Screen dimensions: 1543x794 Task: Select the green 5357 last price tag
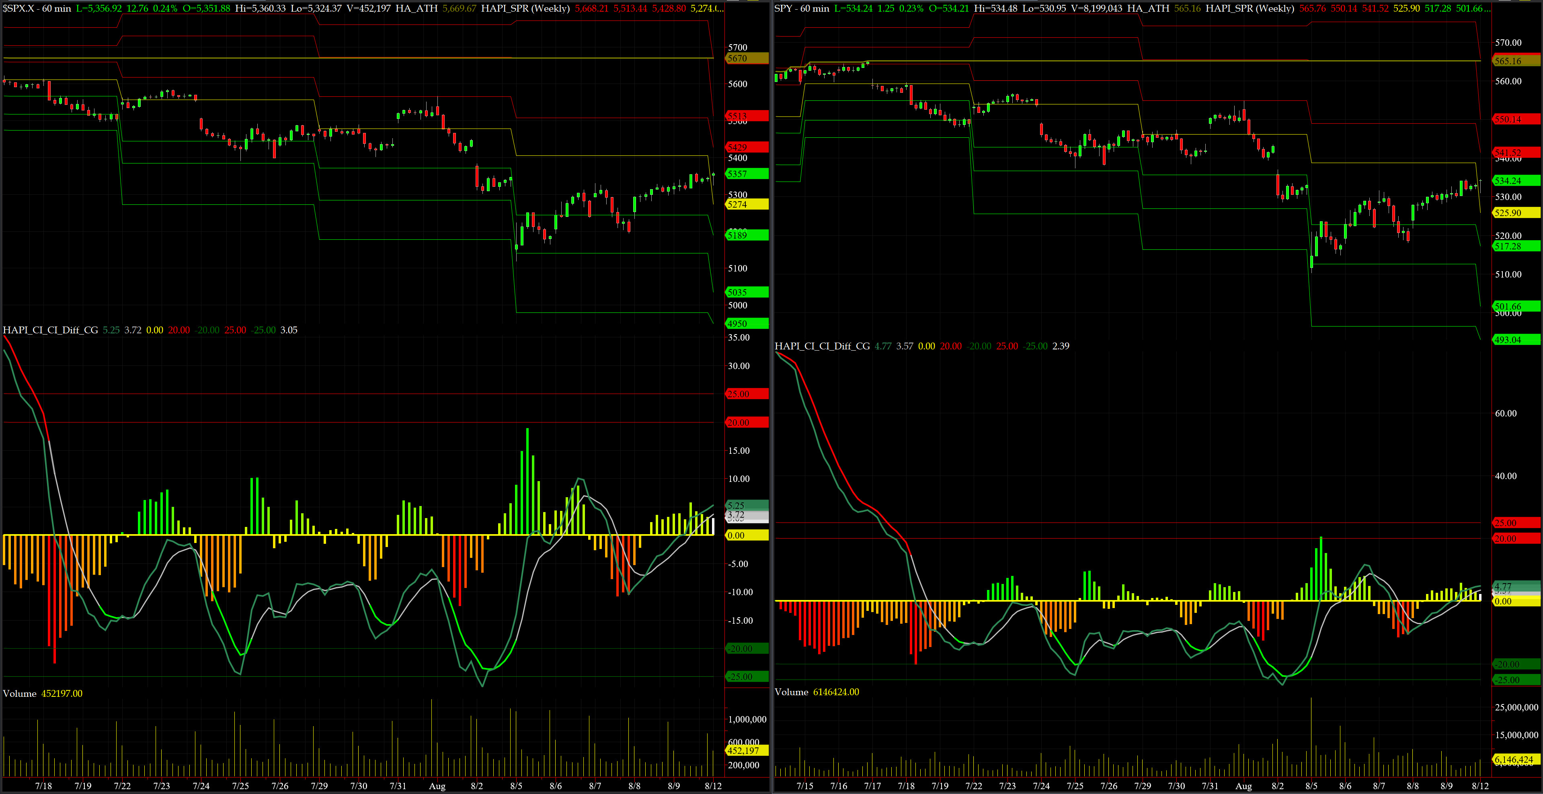pyautogui.click(x=746, y=173)
